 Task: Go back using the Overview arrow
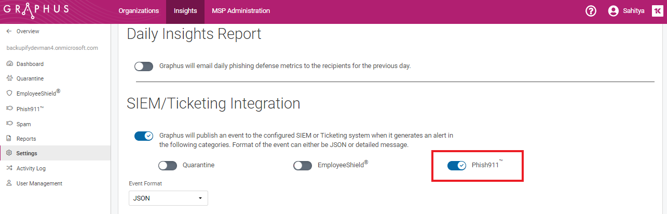point(9,31)
